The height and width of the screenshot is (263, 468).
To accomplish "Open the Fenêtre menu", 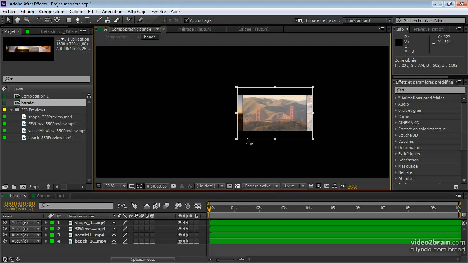I will (158, 12).
